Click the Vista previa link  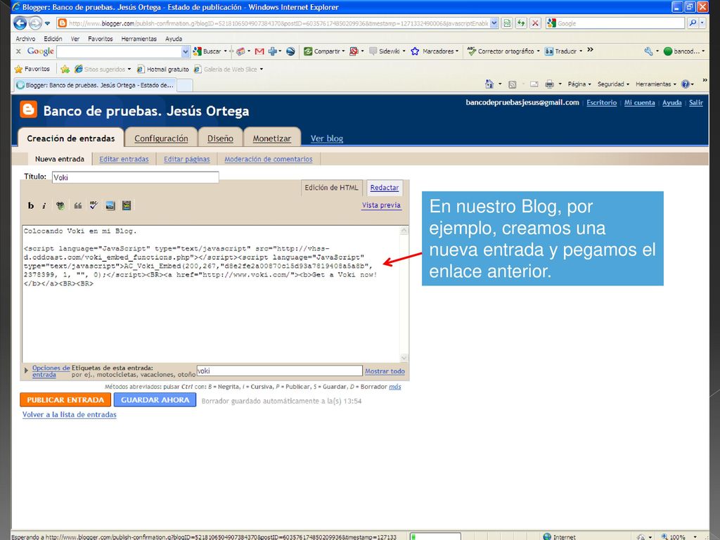(x=381, y=205)
